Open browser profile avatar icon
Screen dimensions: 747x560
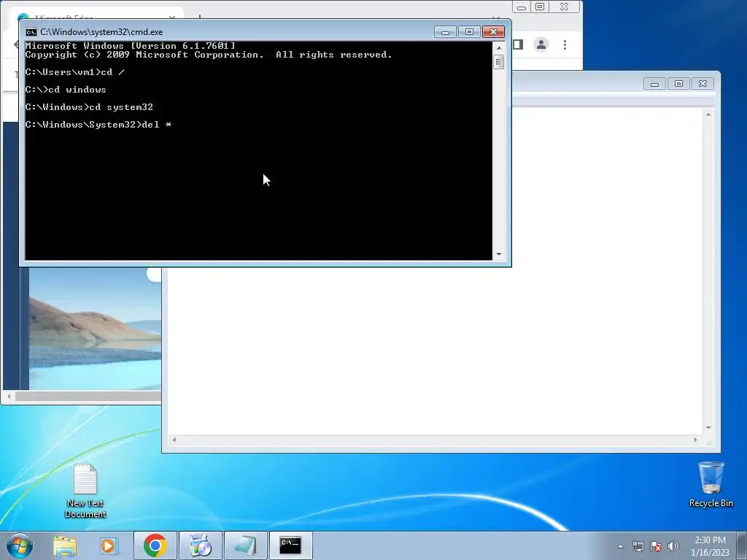pos(541,44)
